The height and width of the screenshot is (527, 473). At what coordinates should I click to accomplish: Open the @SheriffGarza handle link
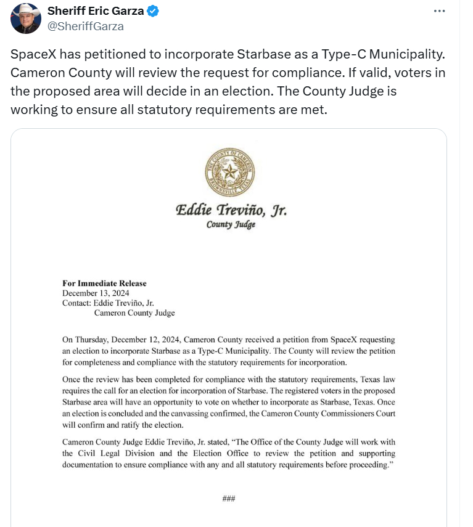pos(86,26)
